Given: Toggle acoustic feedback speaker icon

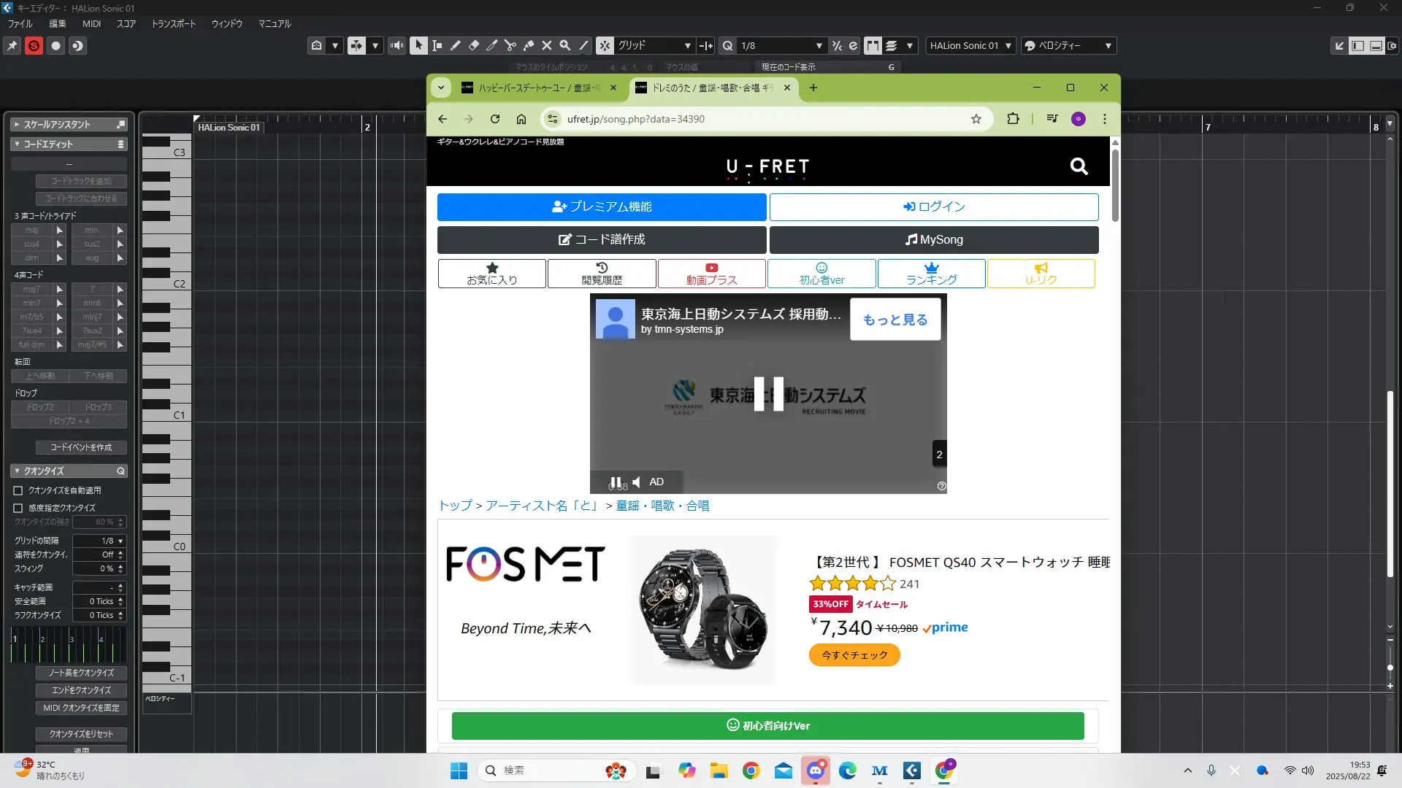Looking at the screenshot, I should point(397,45).
